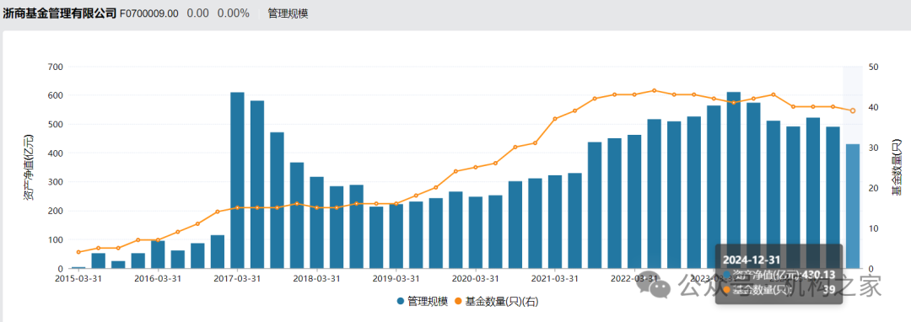Click the 40 tick on the right axis
The image size is (911, 322).
coord(873,107)
